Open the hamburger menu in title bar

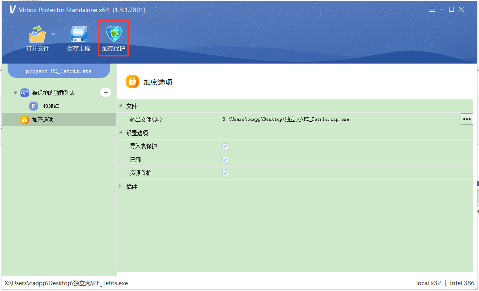tap(432, 9)
